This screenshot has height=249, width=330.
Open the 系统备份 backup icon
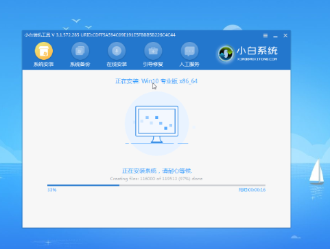tap(80, 51)
